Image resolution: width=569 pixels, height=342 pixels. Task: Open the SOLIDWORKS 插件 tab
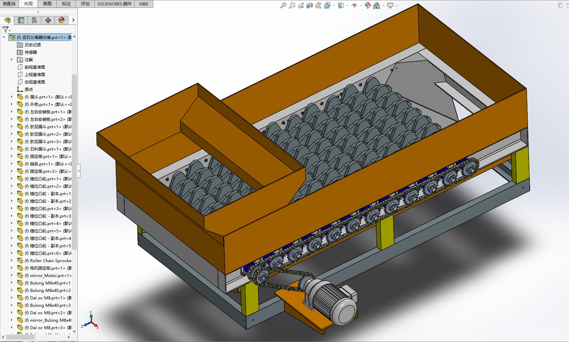[114, 4]
